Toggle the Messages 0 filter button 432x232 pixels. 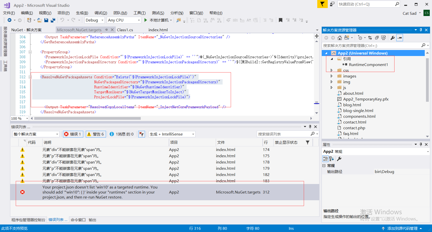[x=121, y=134]
